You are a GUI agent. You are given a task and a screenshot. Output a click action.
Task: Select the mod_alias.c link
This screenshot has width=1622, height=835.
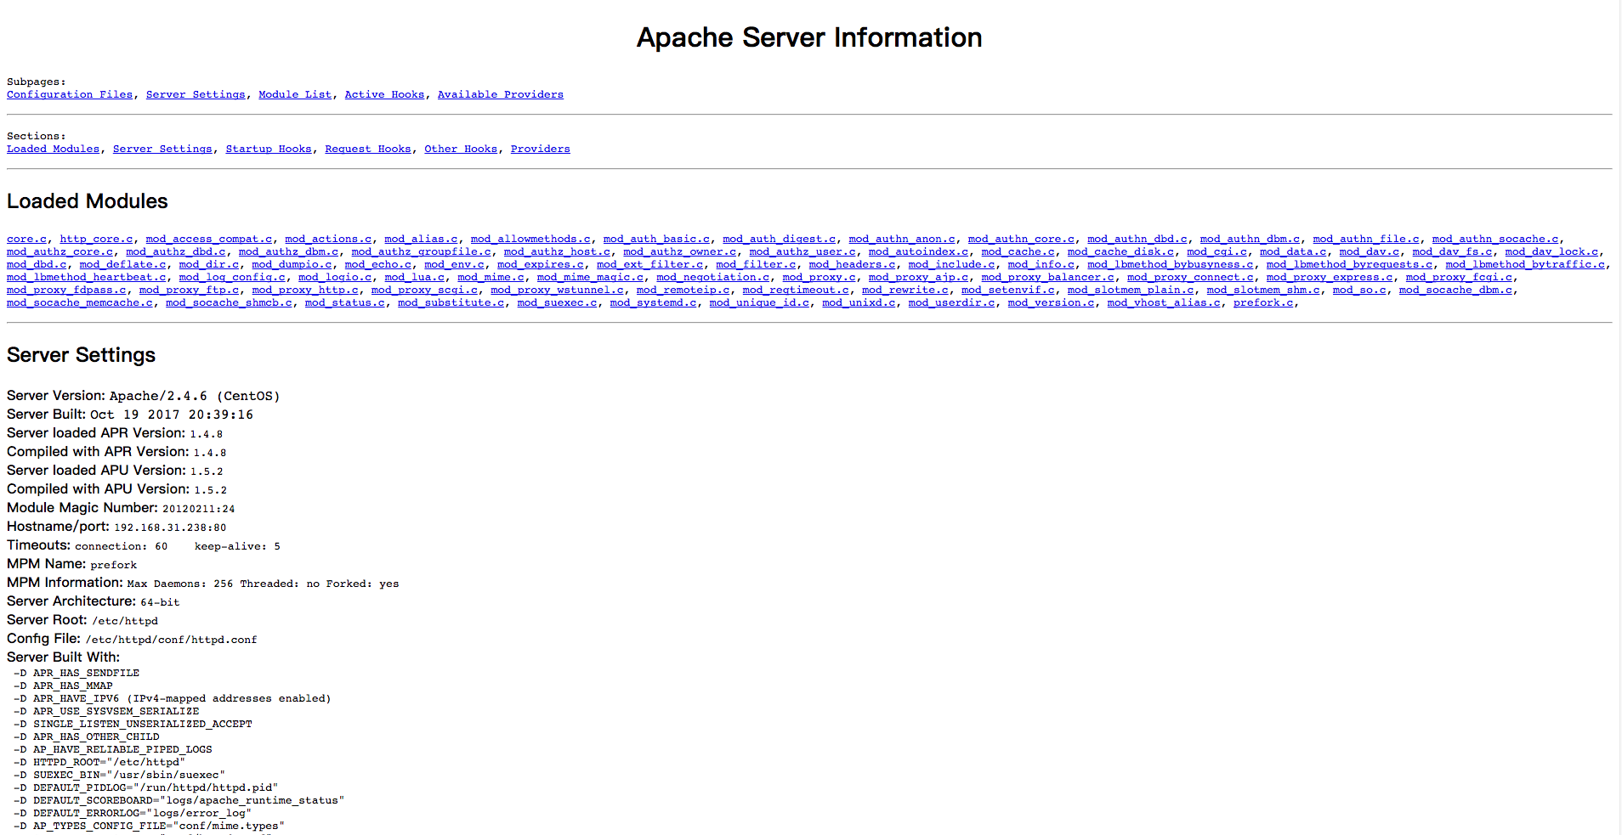(421, 239)
